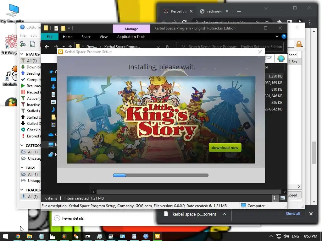Open the Explorer Home ribbon tab
Screen dimensions: 322x241
coord(68,37)
